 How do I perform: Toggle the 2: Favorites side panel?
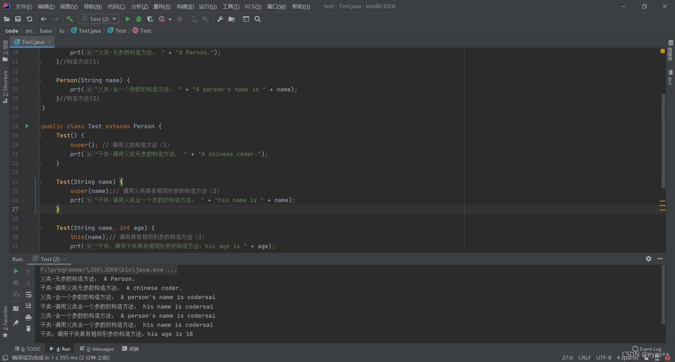point(5,322)
